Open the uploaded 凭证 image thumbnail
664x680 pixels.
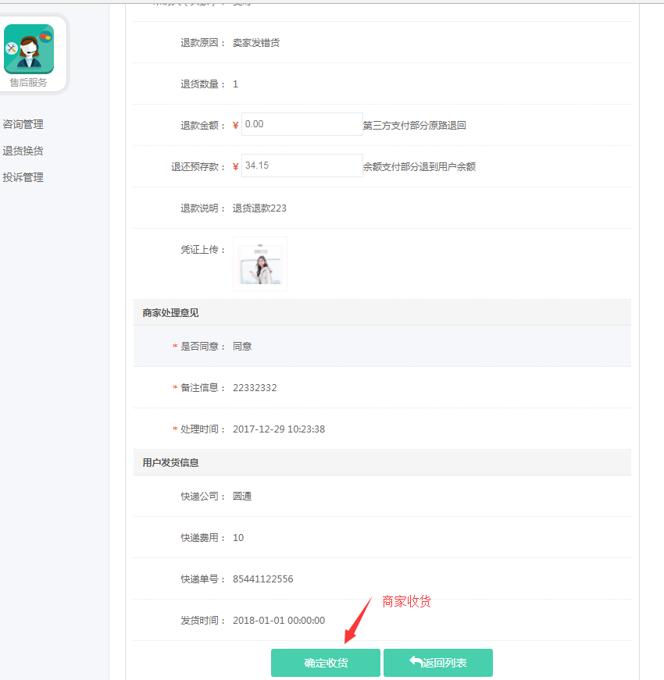tap(260, 264)
